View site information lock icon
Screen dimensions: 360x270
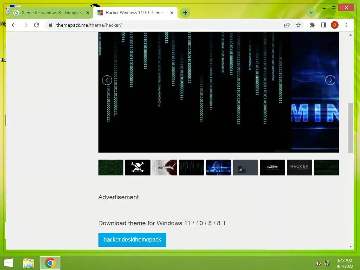coord(51,25)
